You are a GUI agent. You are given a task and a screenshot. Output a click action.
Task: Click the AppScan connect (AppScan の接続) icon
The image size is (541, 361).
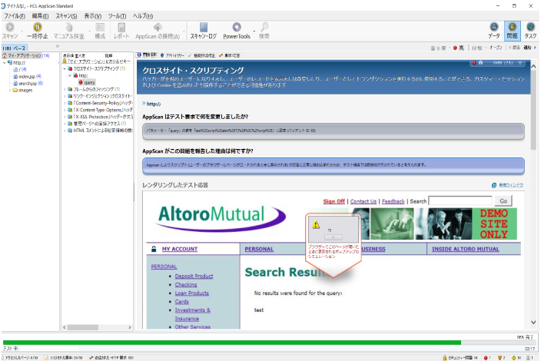point(158,27)
